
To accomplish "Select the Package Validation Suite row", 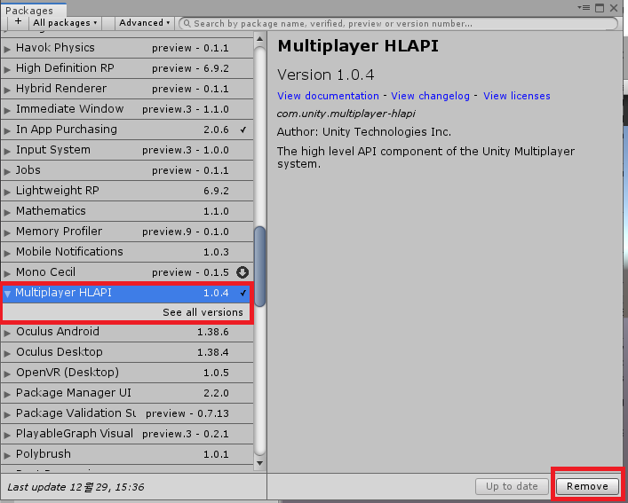I will pyautogui.click(x=127, y=413).
